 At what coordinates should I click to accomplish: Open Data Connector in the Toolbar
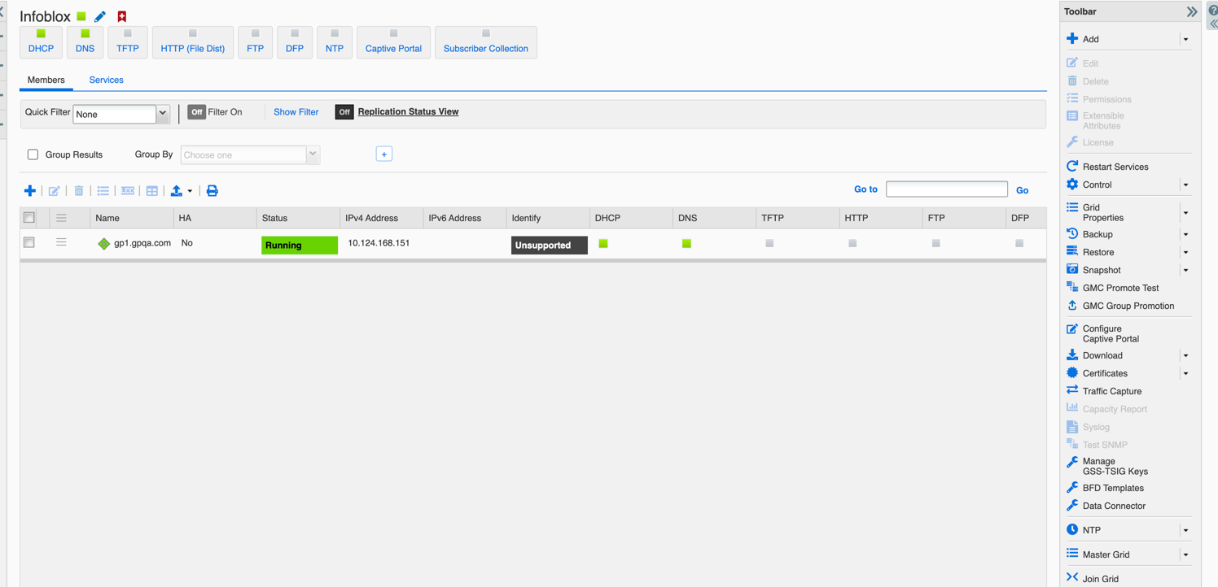click(1114, 506)
